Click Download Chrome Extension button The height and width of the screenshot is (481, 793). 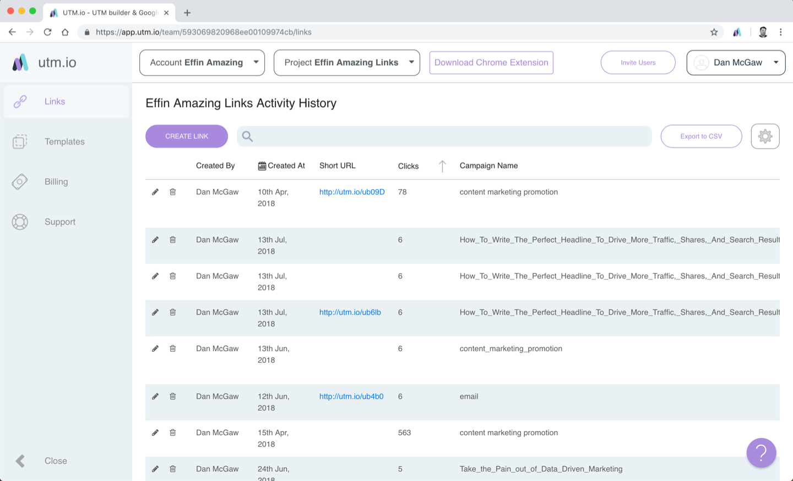coord(491,63)
